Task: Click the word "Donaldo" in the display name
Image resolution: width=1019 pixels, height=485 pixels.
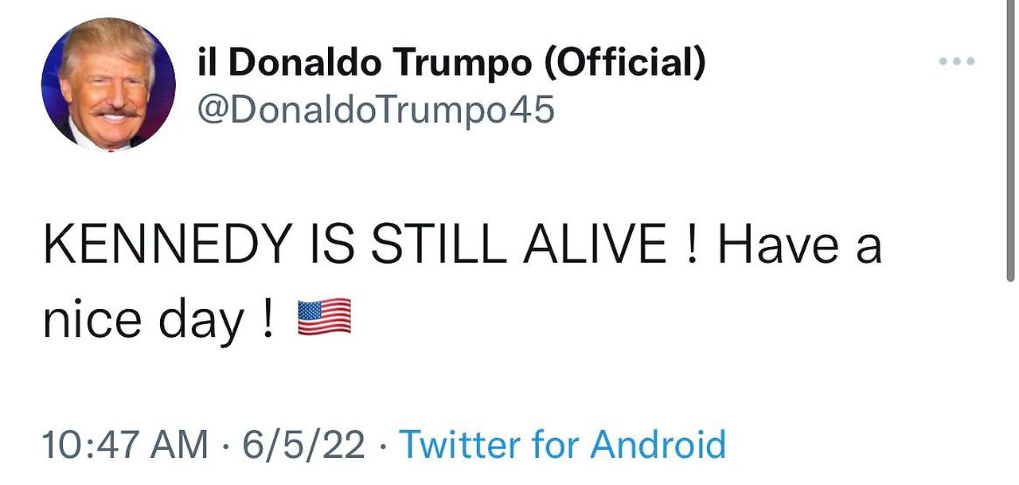Action: 318,64
